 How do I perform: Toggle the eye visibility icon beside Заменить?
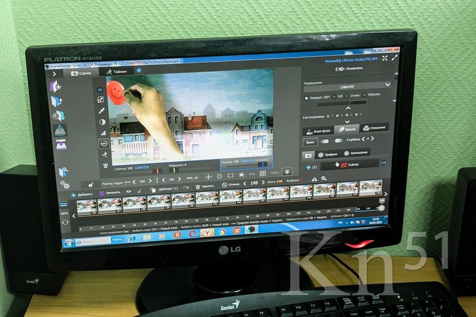pos(129,191)
